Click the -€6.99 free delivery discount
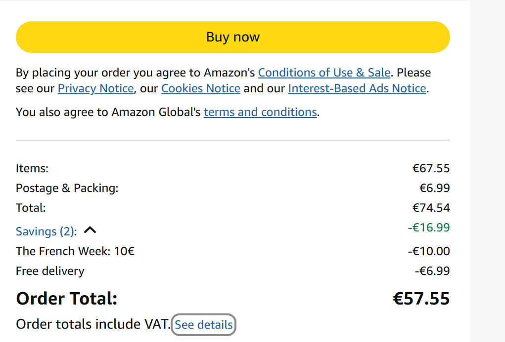The width and height of the screenshot is (505, 342). pyautogui.click(x=432, y=271)
